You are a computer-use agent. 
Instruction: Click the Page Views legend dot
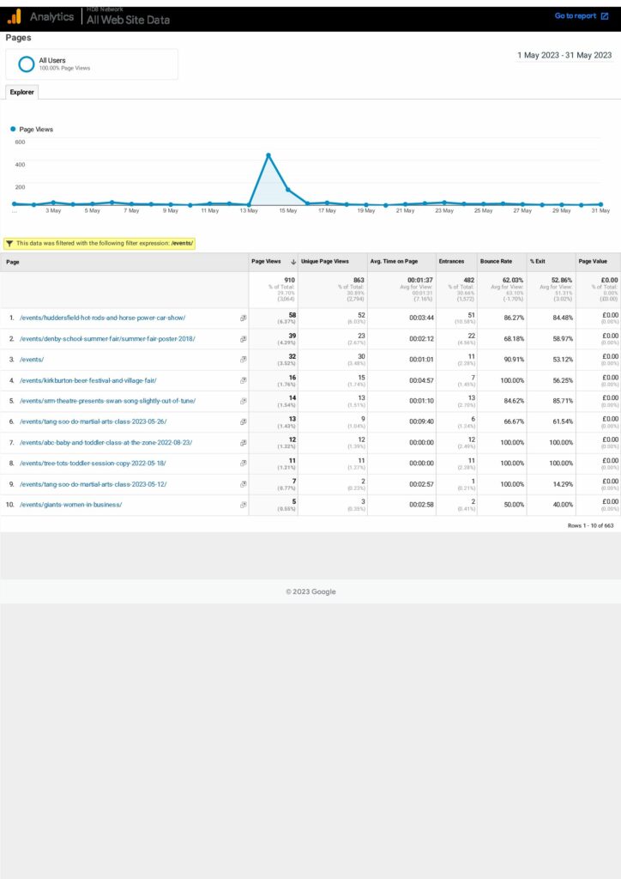[13, 130]
